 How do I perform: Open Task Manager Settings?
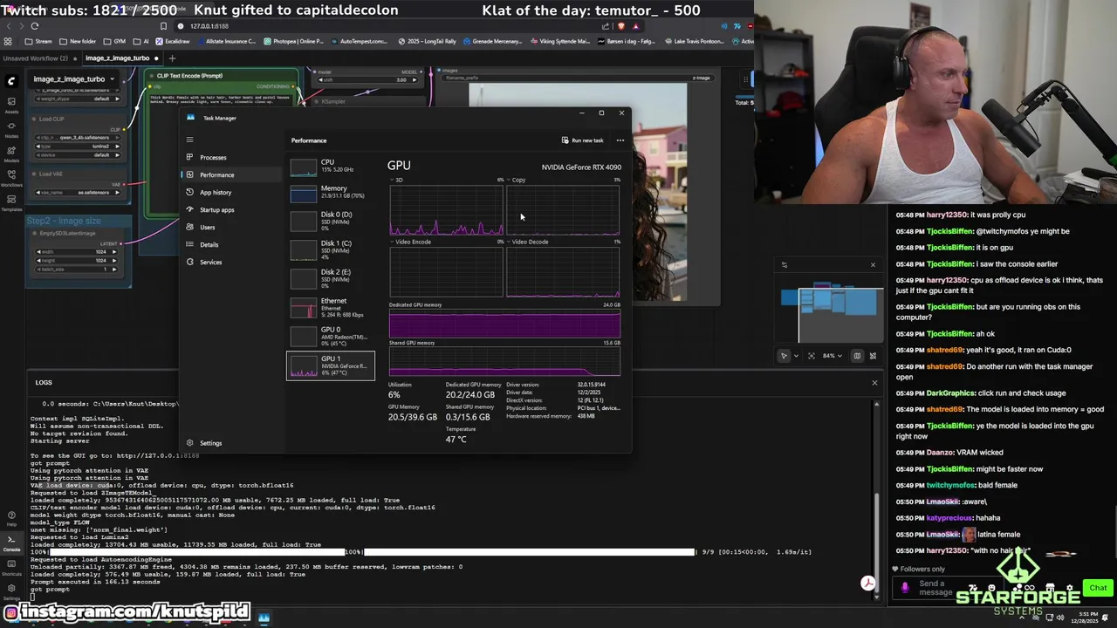point(209,443)
